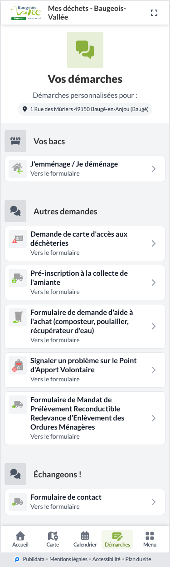This screenshot has width=170, height=567.
Task: Click the Vos bacs section bin icon
Action: pyautogui.click(x=15, y=141)
